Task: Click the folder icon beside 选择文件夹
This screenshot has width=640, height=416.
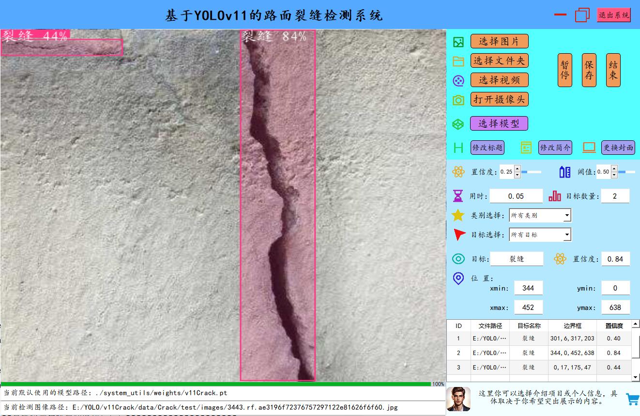Action: tap(458, 61)
